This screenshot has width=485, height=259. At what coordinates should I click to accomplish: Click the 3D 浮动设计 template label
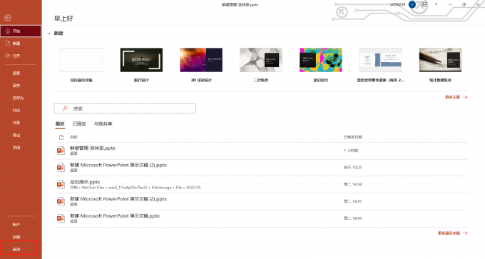[x=201, y=80]
